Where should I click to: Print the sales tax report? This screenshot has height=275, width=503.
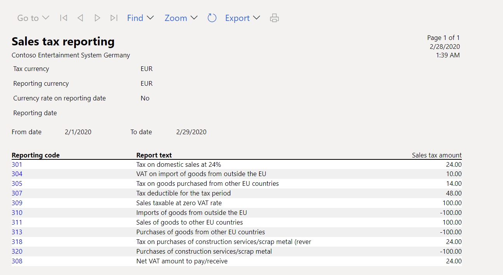tap(274, 18)
